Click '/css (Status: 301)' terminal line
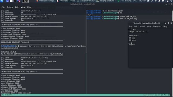173x97 pixels. [10, 83]
